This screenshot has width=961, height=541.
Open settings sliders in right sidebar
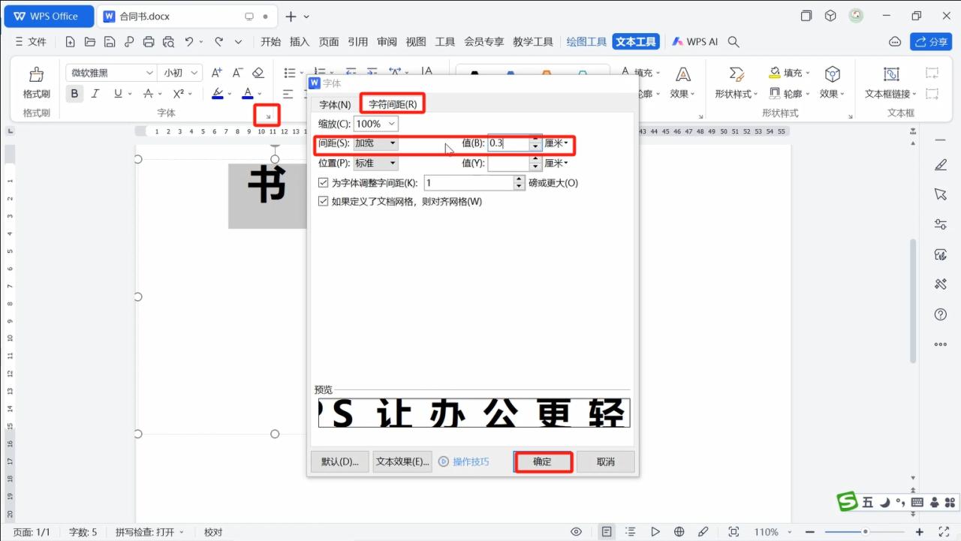941,224
